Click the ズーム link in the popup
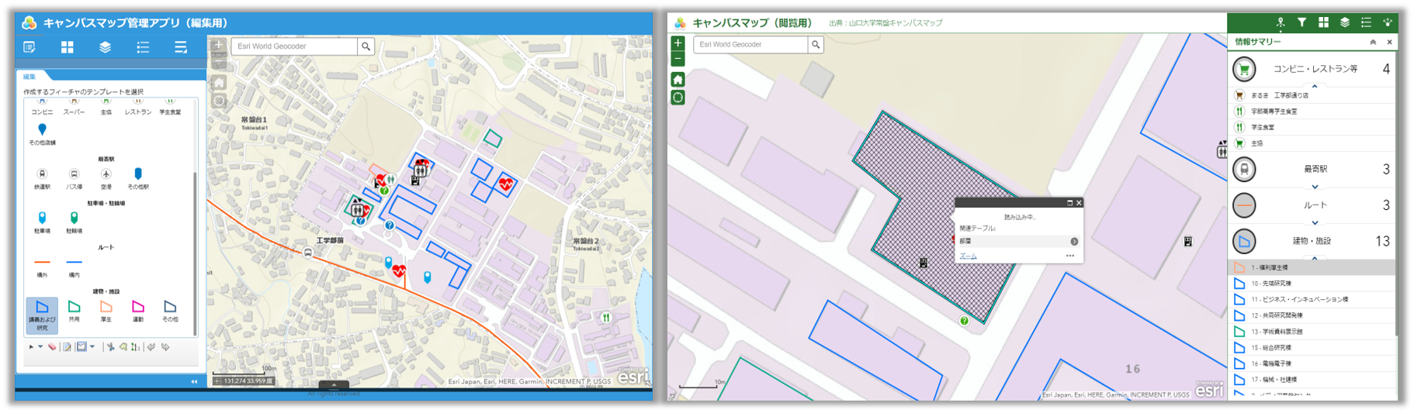The height and width of the screenshot is (413, 1414). [968, 256]
